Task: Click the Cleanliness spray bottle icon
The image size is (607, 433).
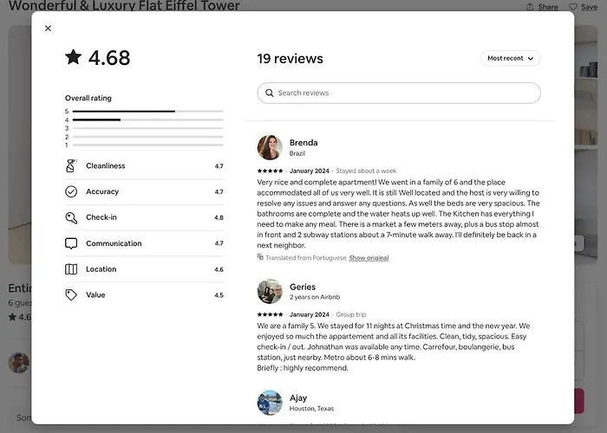Action: (71, 165)
